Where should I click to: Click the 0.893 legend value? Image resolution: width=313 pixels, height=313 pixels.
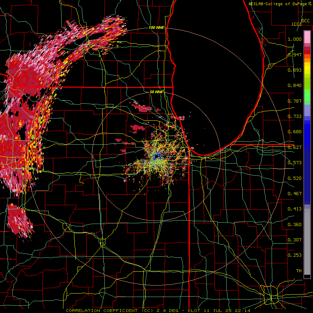tap(295, 70)
